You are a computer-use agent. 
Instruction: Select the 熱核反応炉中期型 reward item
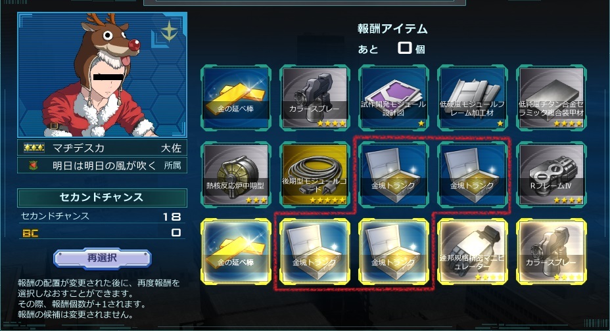pyautogui.click(x=236, y=175)
